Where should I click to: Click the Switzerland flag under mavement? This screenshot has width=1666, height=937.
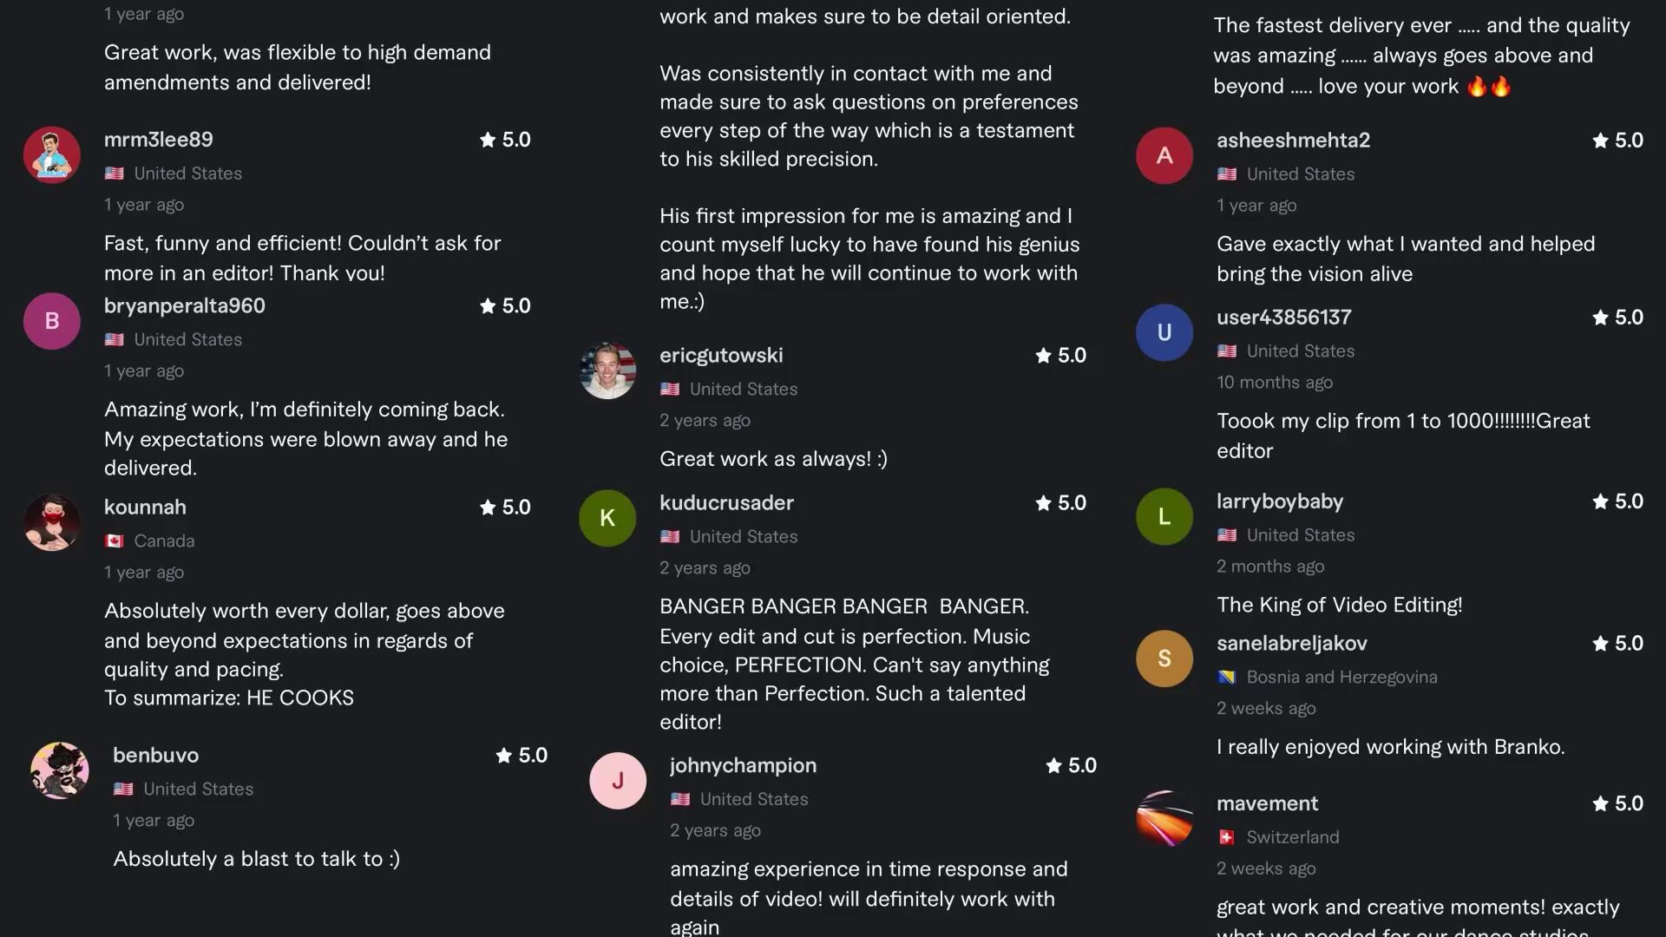click(1227, 837)
